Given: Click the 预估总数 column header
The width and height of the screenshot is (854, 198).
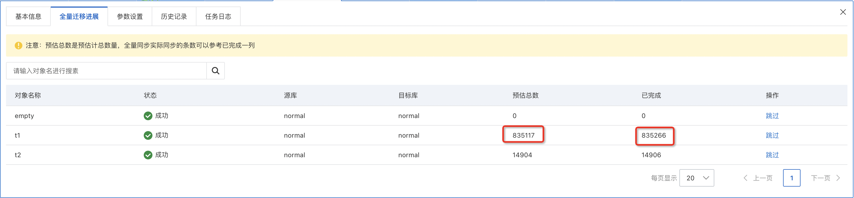Looking at the screenshot, I should tap(525, 95).
